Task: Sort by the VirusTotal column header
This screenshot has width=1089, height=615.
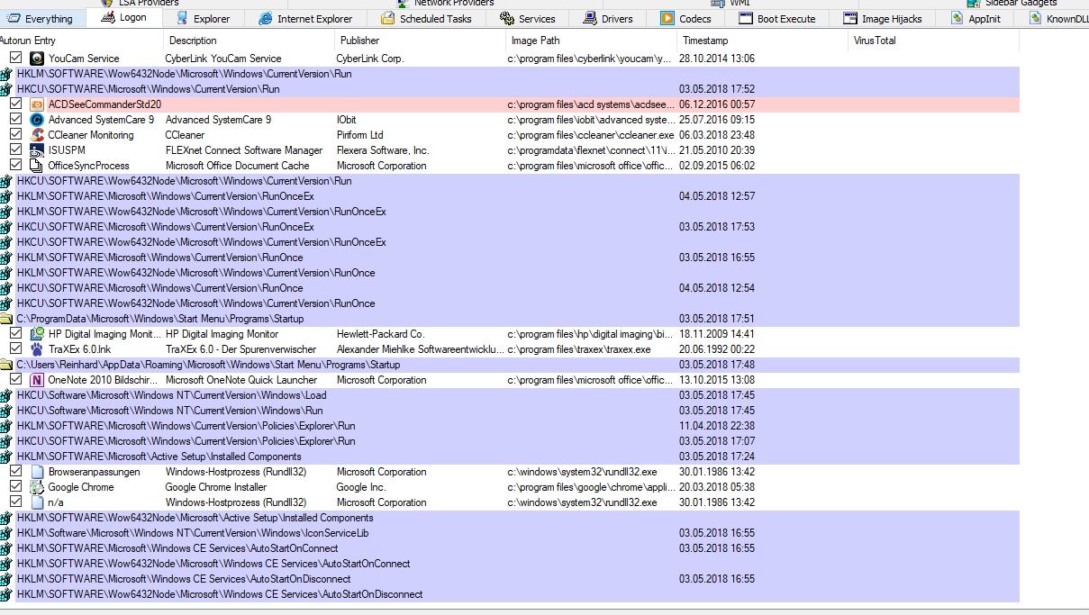Action: pos(934,41)
